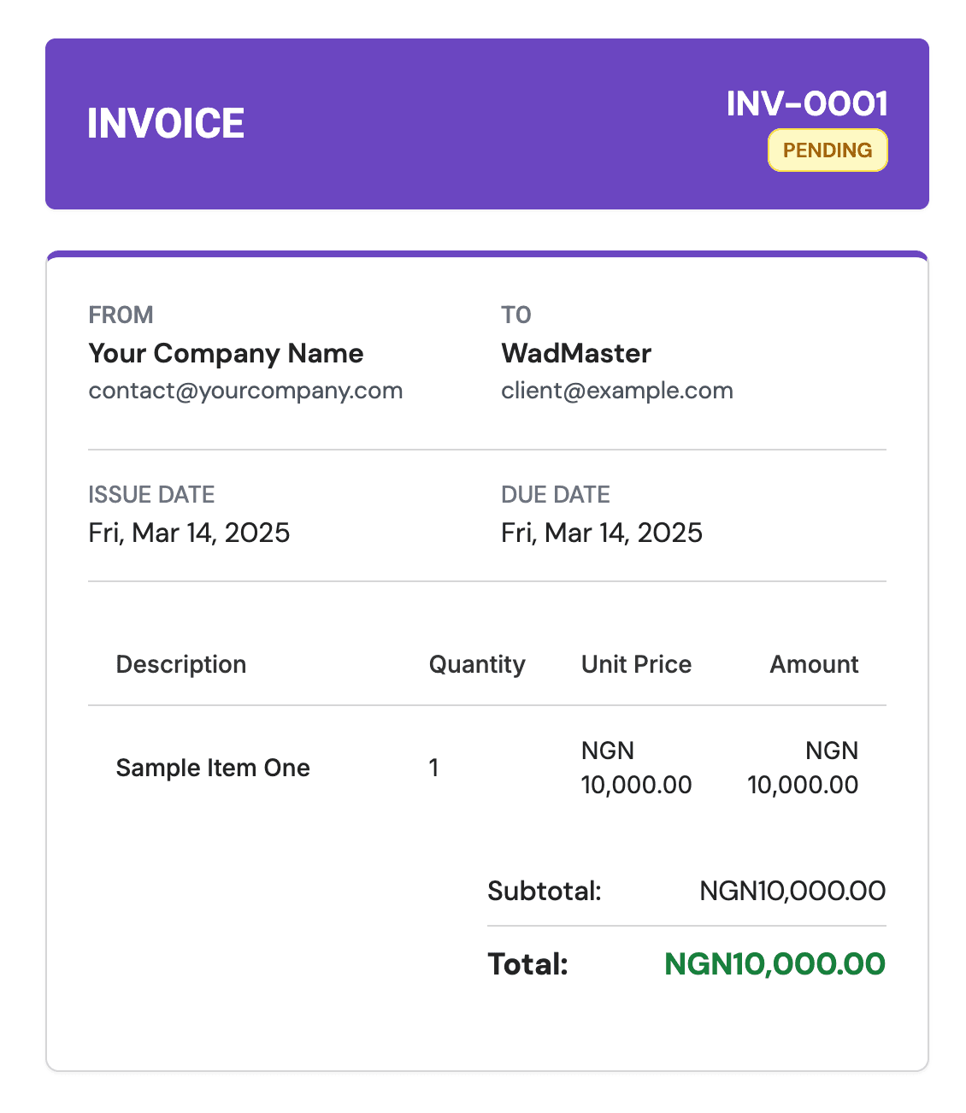The width and height of the screenshot is (966, 1113).
Task: Click the unit price NGN 10,000.00
Action: [636, 768]
